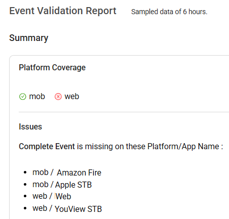Viewport: 229px width, 219px height.
Task: Click the Complete Event is missing message
Action: (x=121, y=146)
